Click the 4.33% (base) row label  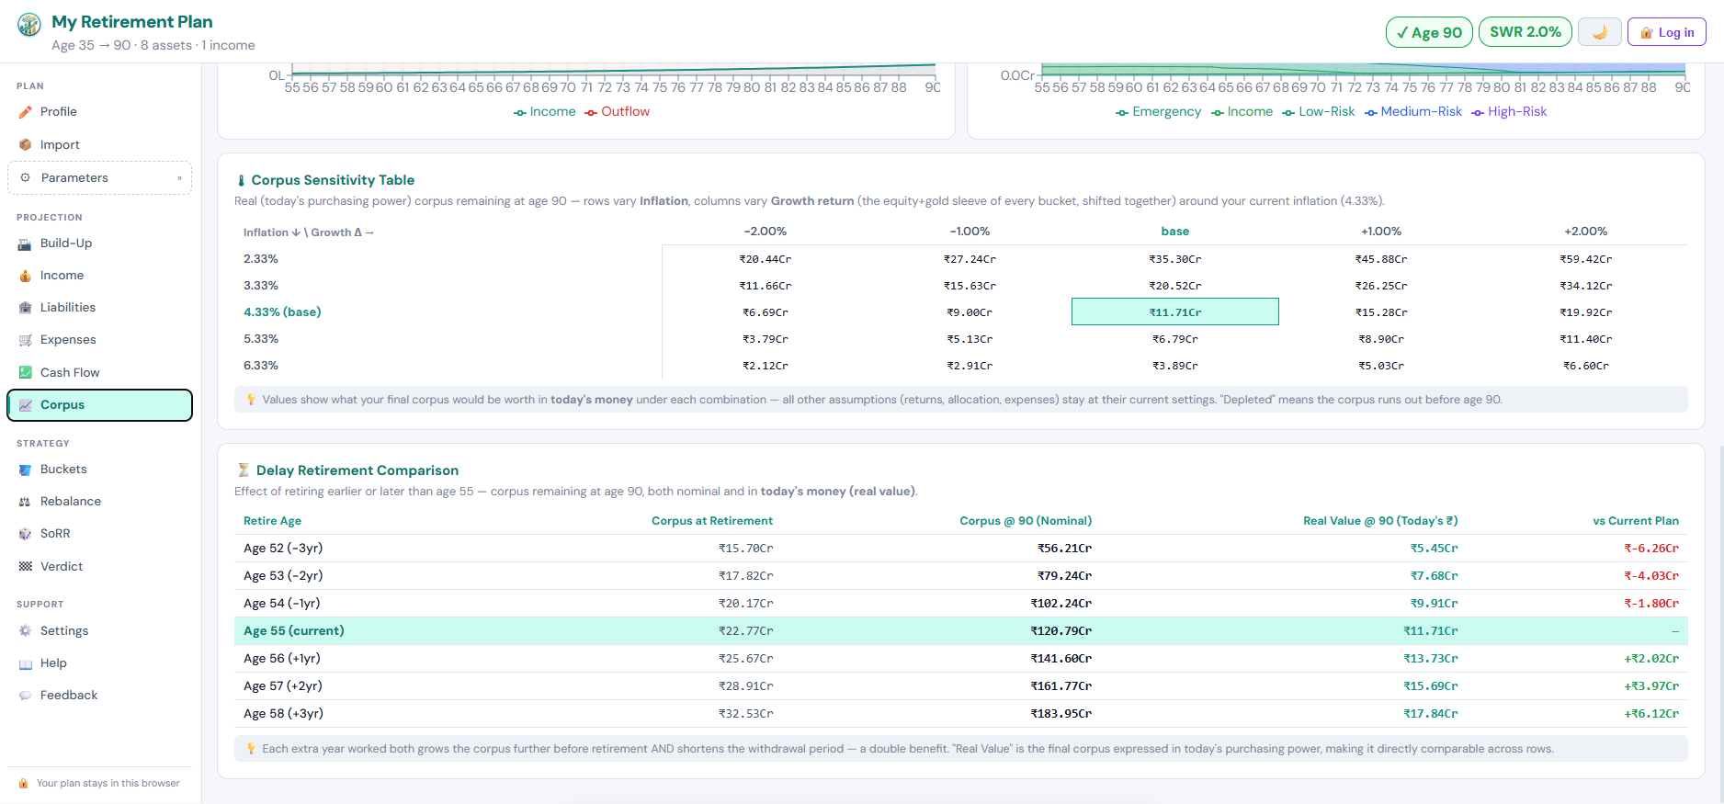[282, 312]
